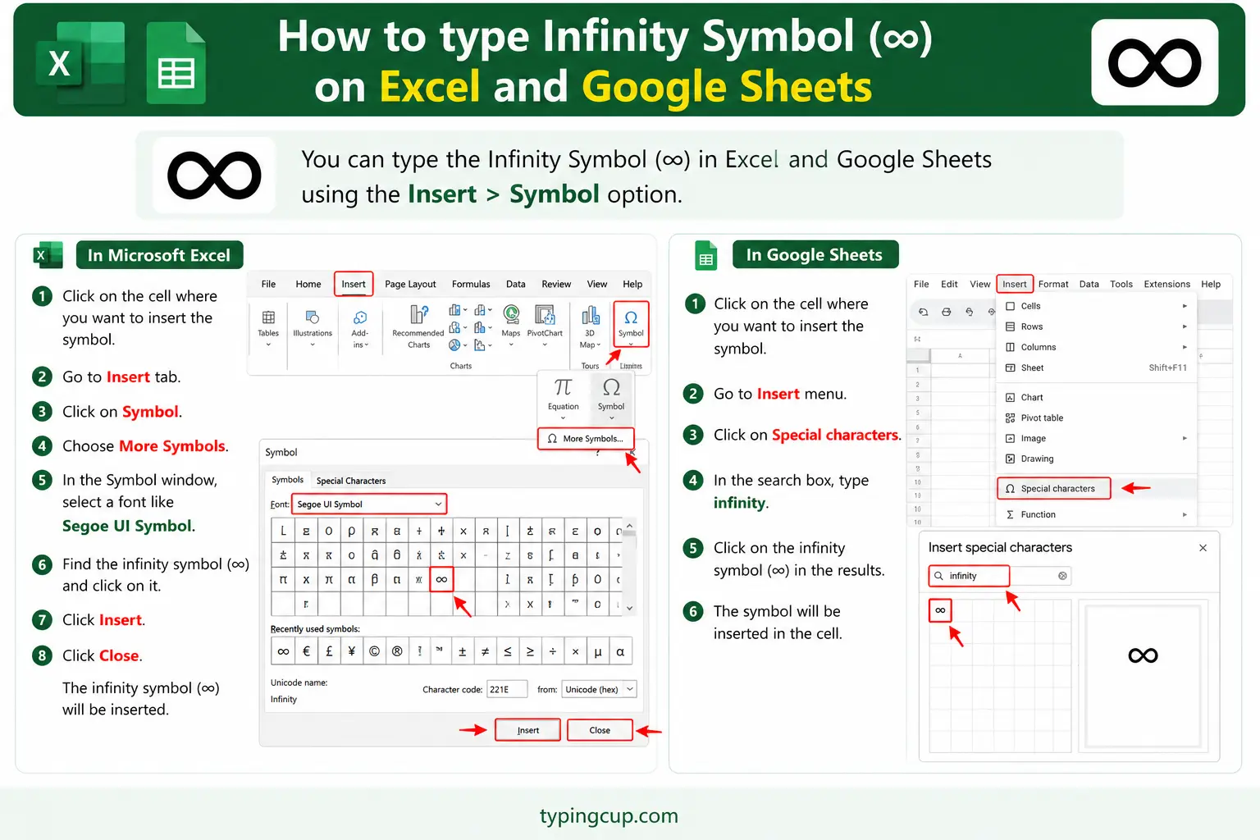Screen dimensions: 1260x840
Task: Pick the alpha symbol in recently used symbols
Action: click(x=620, y=651)
